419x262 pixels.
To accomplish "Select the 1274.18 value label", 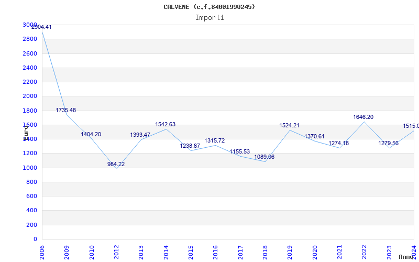I will coord(338,143).
